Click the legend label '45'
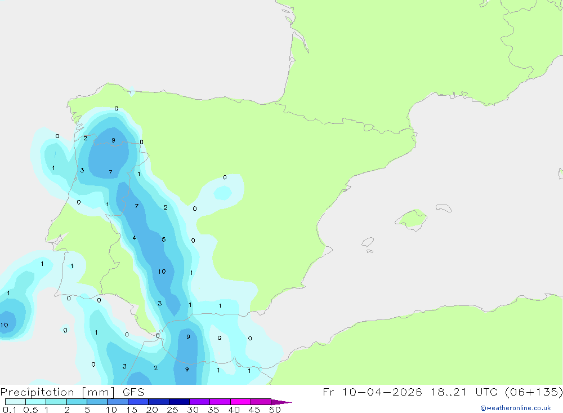 pyautogui.click(x=254, y=410)
